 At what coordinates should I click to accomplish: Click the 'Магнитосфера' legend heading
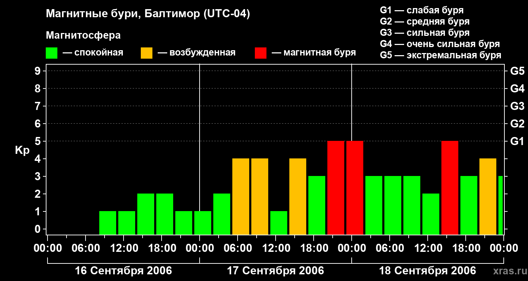(83, 35)
